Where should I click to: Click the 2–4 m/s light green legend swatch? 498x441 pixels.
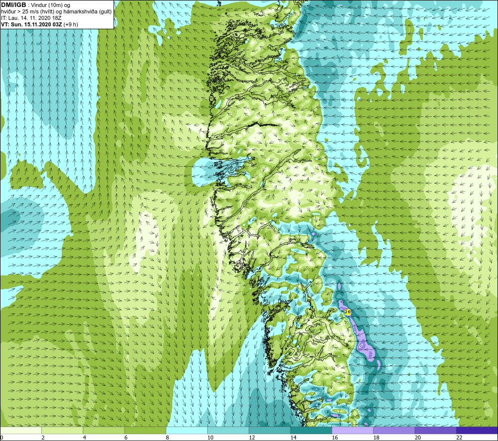62,430
